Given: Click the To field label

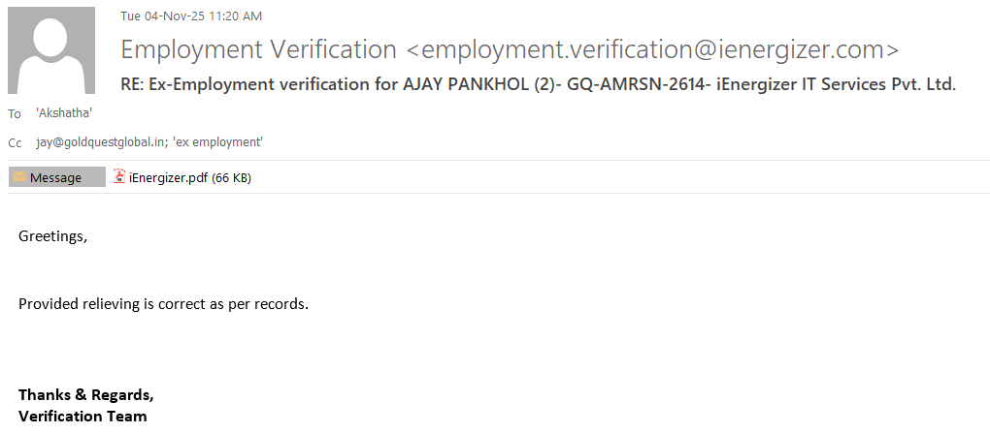Looking at the screenshot, I should pyautogui.click(x=15, y=114).
